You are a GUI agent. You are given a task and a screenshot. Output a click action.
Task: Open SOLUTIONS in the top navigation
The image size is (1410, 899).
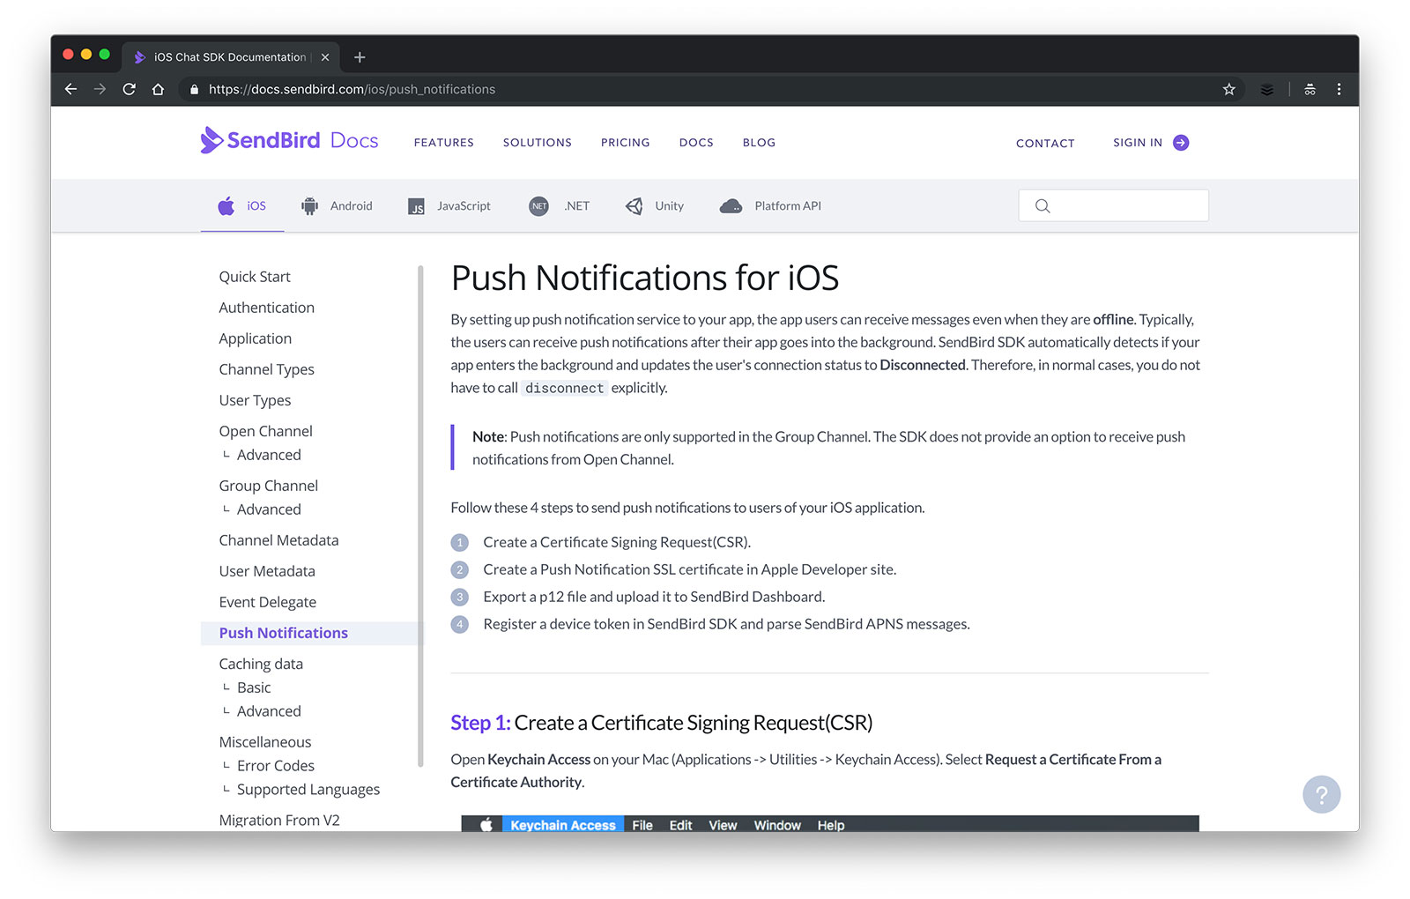538,143
